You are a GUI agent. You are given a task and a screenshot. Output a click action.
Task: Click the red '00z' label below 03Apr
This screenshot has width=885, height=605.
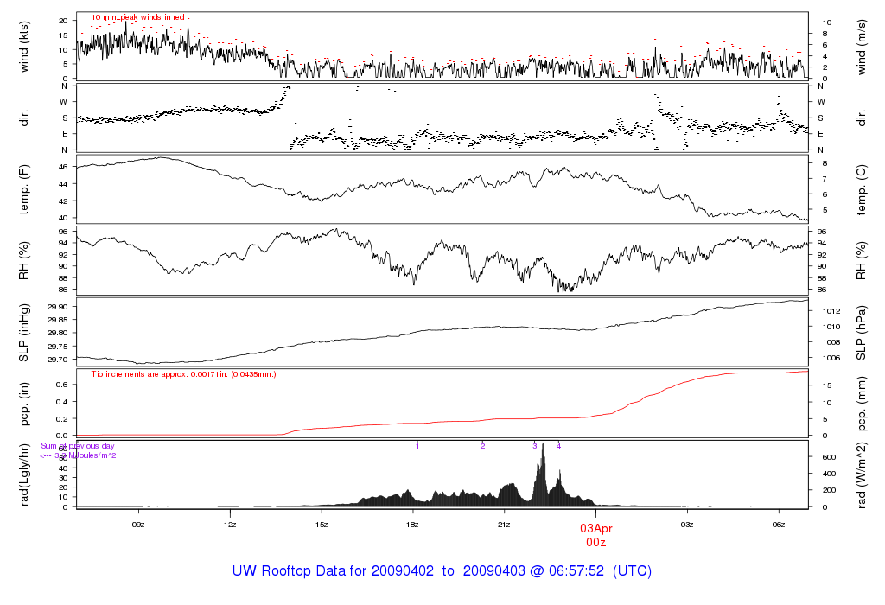(596, 543)
